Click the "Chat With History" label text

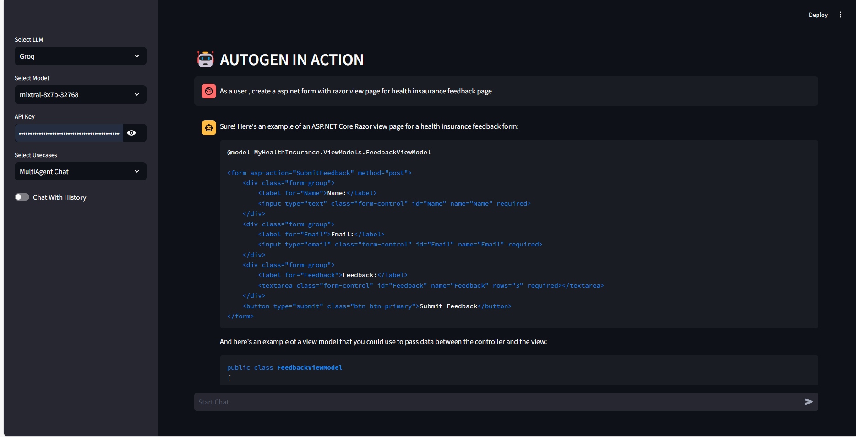(60, 197)
